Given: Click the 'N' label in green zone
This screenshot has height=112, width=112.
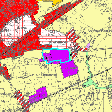Looking at the screenshot, I should click(85, 85).
